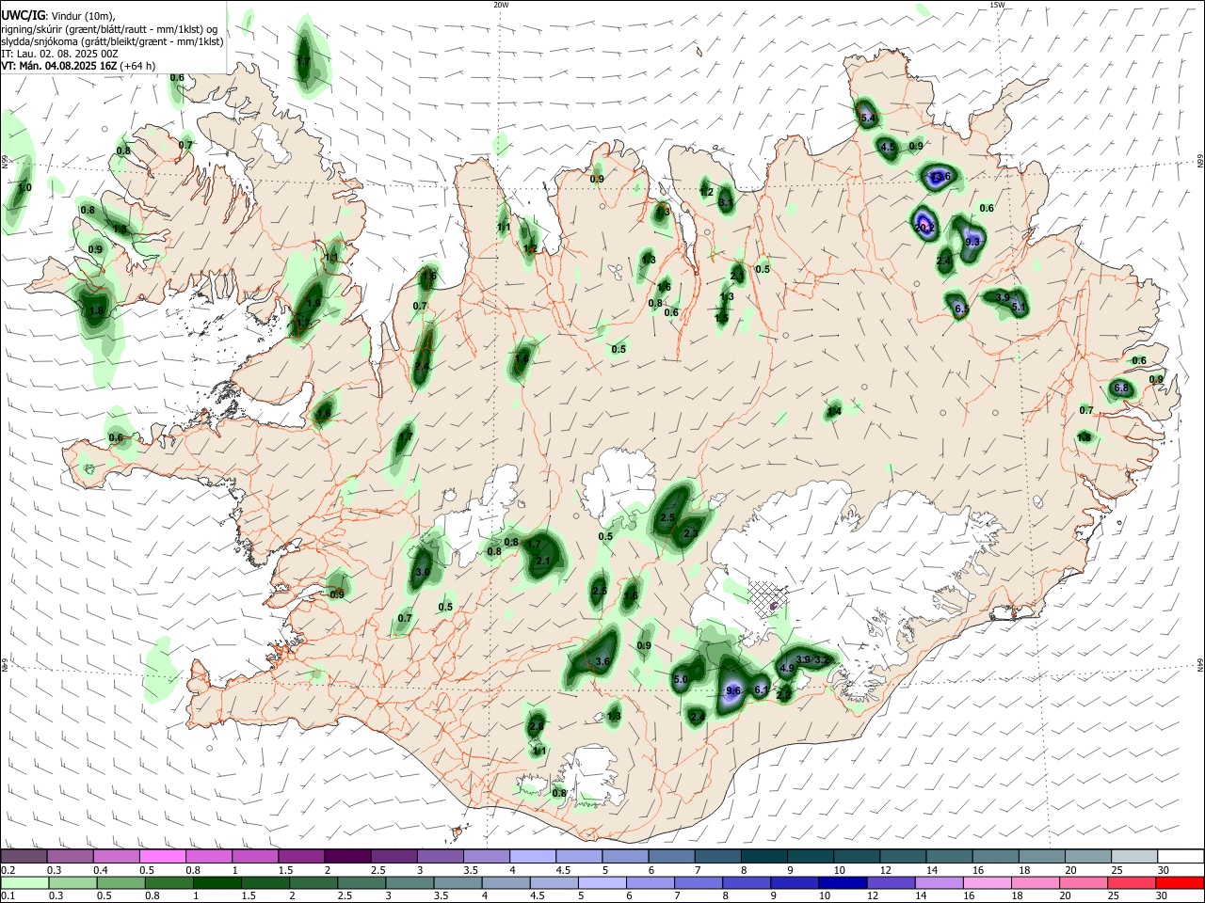The height and width of the screenshot is (903, 1205).
Task: Select the 6.1 precipitation value
Action: (x=762, y=690)
